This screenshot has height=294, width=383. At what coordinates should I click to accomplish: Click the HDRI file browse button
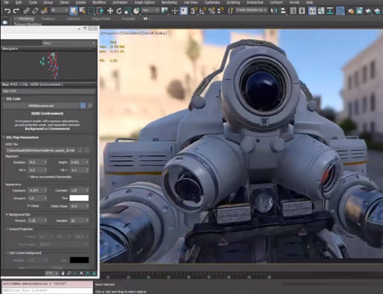pyautogui.click(x=80, y=151)
